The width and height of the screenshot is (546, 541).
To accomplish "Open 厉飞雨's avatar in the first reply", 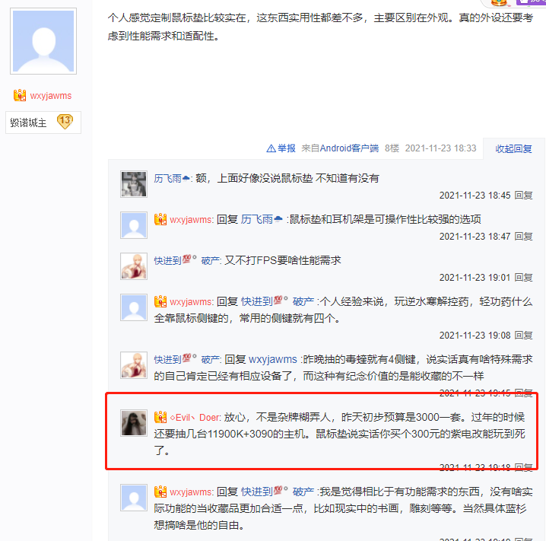I will click(134, 184).
